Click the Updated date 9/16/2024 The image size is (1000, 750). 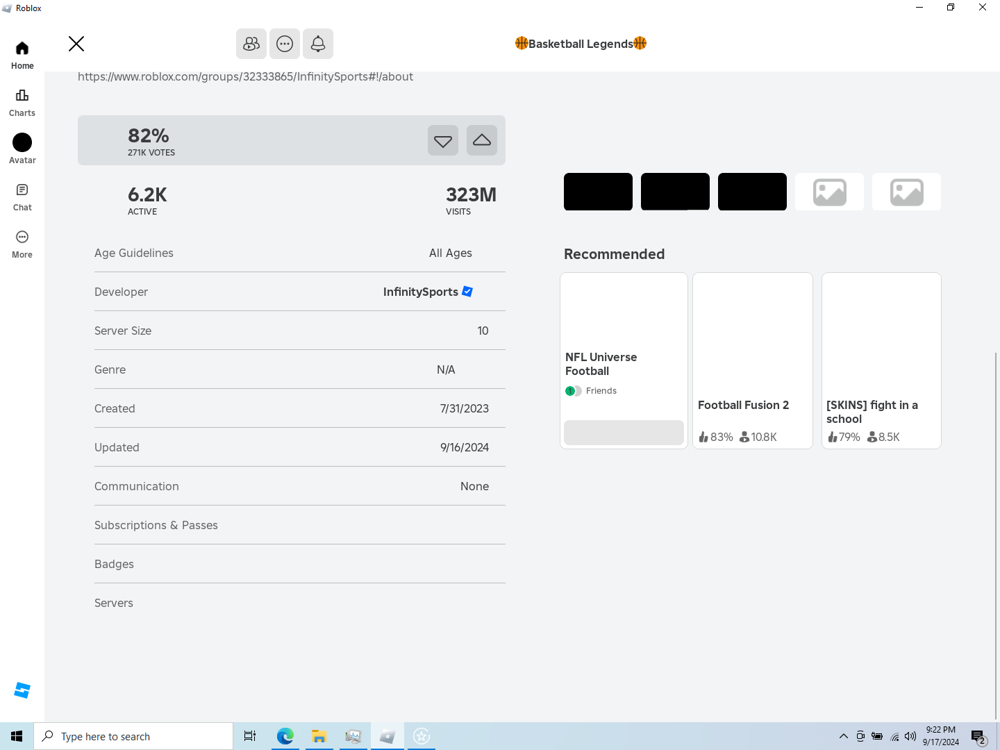465,447
